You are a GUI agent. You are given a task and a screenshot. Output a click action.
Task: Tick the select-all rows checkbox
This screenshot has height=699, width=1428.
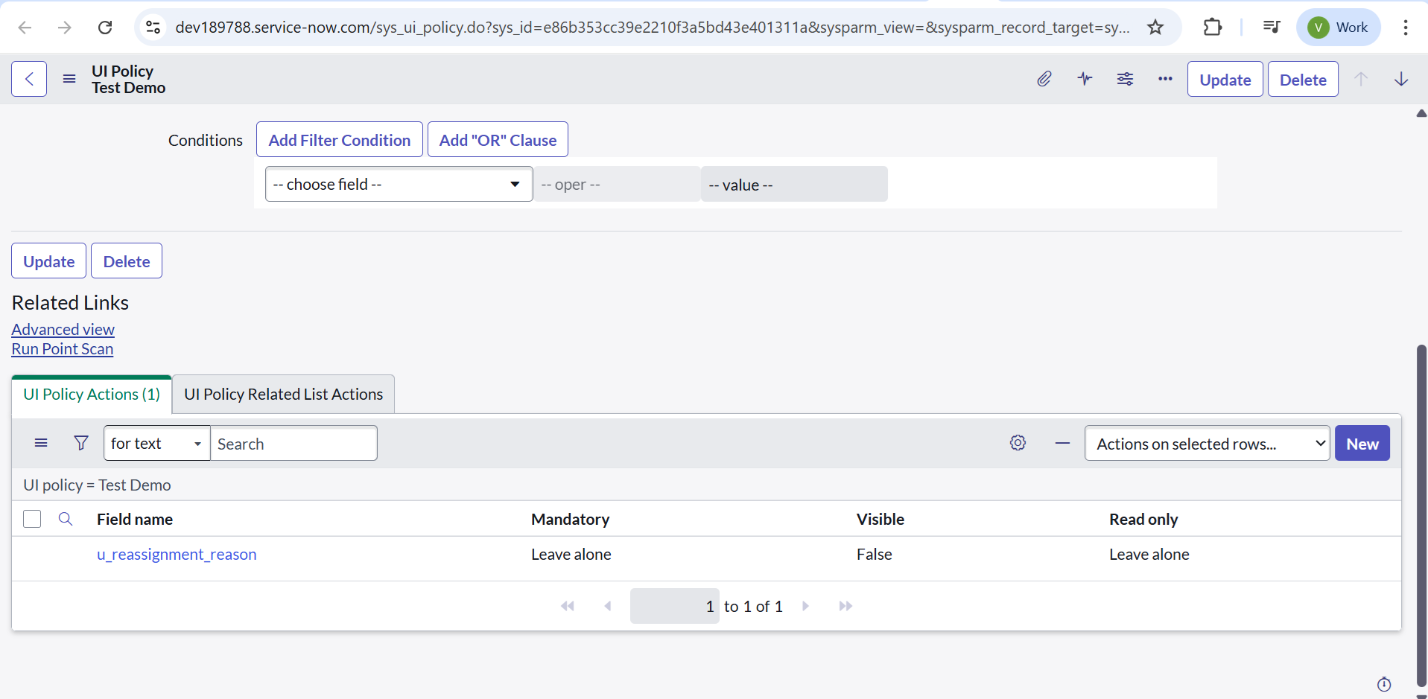point(32,519)
